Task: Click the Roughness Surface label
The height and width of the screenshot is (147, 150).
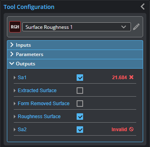Action: (39, 117)
